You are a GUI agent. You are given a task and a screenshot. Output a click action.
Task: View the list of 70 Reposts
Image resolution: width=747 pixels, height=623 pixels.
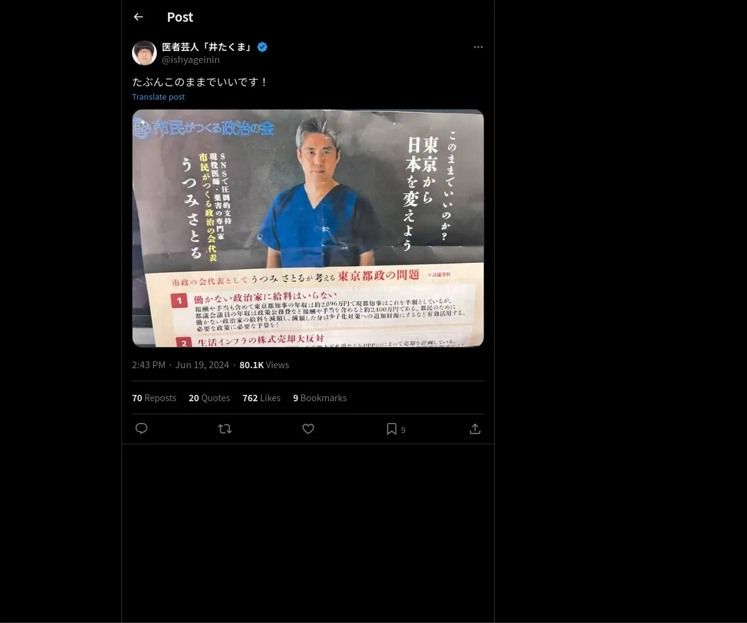(154, 397)
